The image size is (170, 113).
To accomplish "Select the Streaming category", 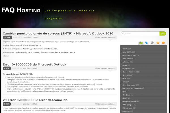I will pyautogui.click(x=128, y=108).
